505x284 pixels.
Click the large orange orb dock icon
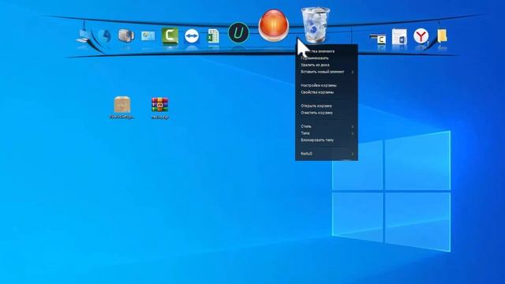coord(274,25)
